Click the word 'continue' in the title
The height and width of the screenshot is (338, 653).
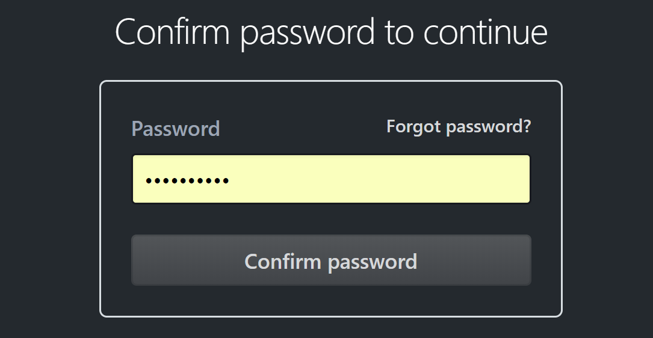[x=486, y=32]
